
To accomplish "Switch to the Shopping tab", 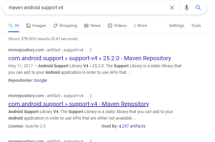I will coord(65,26).
